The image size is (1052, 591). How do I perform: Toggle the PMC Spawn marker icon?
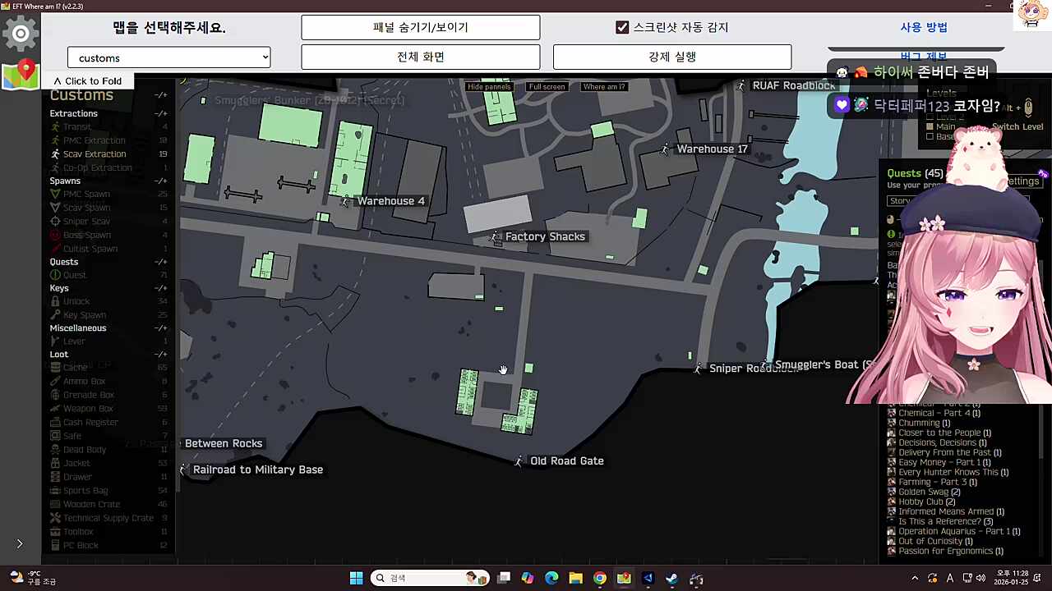55,195
